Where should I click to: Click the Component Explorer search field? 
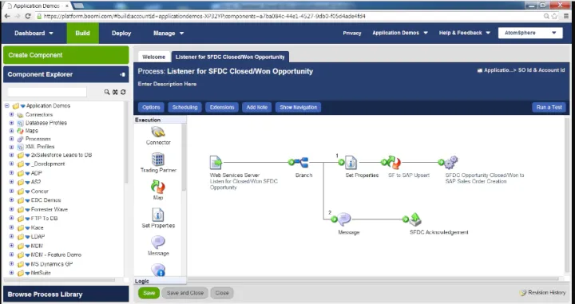pyautogui.click(x=47, y=93)
